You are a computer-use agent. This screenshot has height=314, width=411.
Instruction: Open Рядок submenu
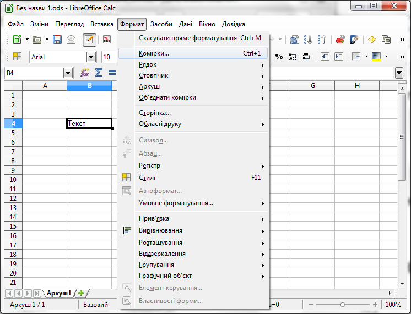click(193, 64)
